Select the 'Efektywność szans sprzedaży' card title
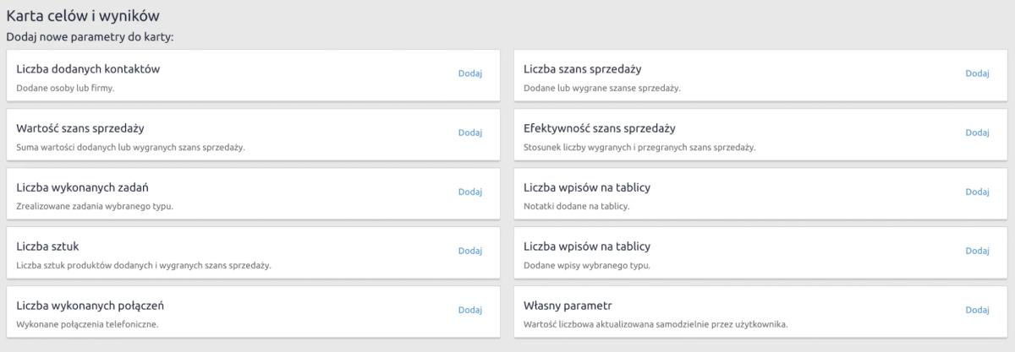This screenshot has height=352, width=1015. point(600,128)
